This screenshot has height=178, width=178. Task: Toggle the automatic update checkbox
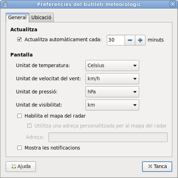pyautogui.click(x=20, y=39)
